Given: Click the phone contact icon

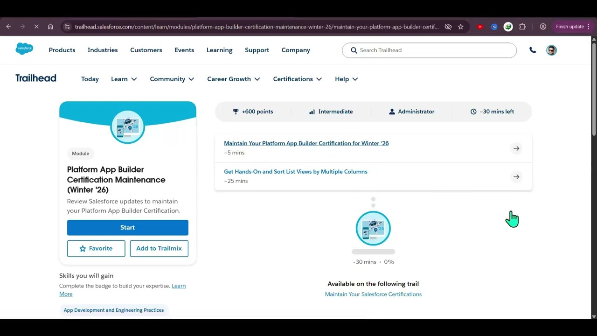Looking at the screenshot, I should click(533, 50).
